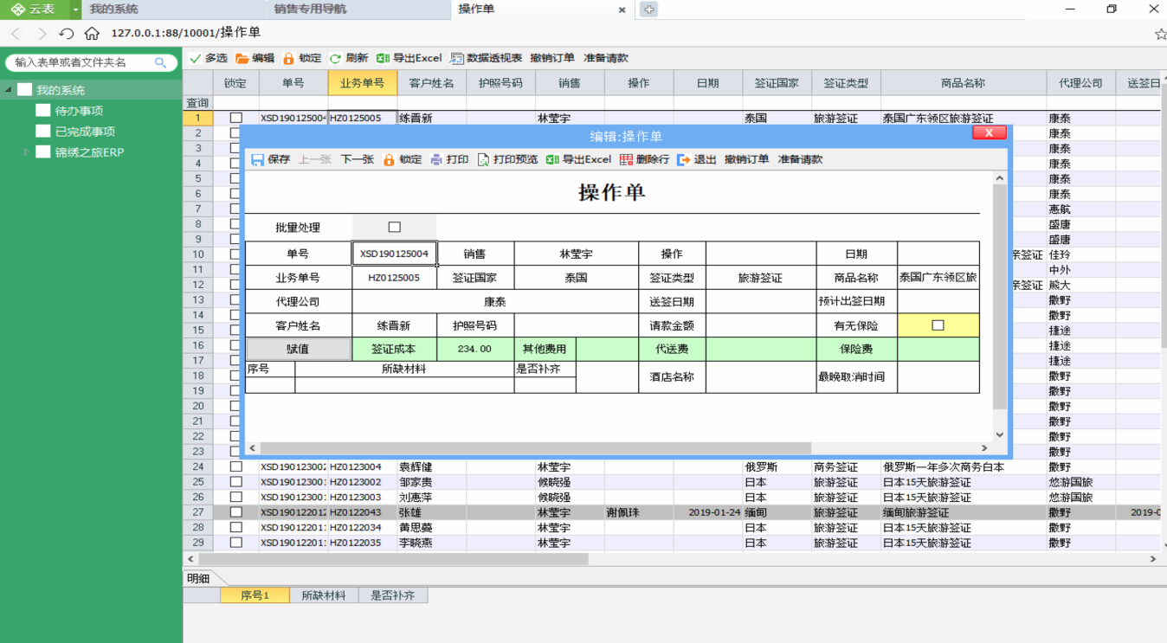Click 锁定 in edit dialog toolbar

pos(403,159)
